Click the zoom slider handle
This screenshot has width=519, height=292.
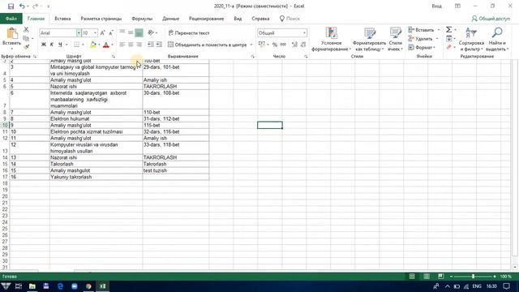[x=474, y=277]
